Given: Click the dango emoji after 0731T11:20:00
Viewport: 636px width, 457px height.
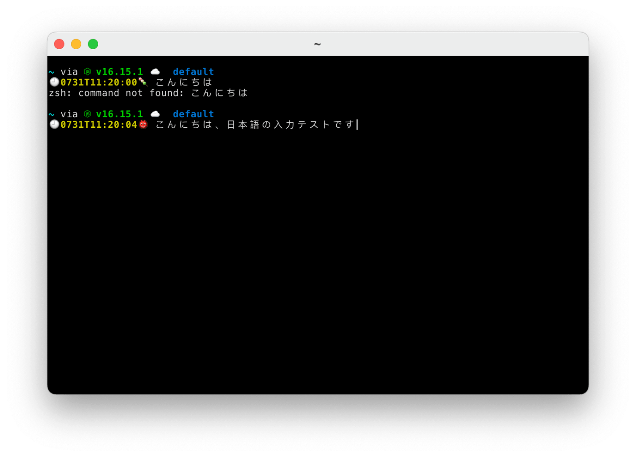Looking at the screenshot, I should (143, 82).
